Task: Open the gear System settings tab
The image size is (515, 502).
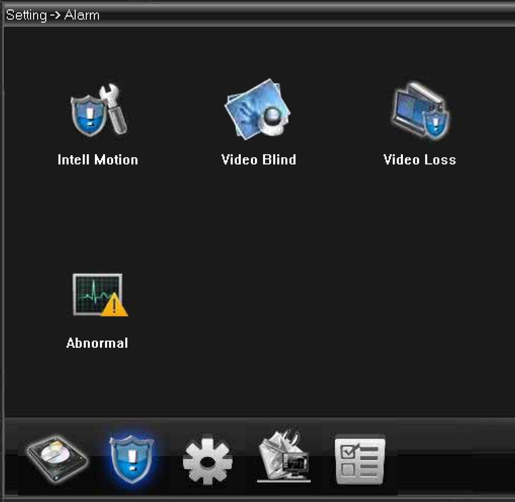Action: click(x=207, y=459)
